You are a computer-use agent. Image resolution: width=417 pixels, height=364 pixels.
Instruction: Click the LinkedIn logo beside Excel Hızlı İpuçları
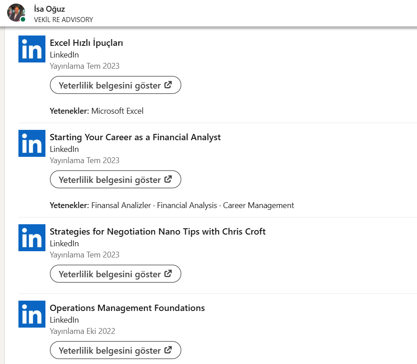click(x=31, y=49)
